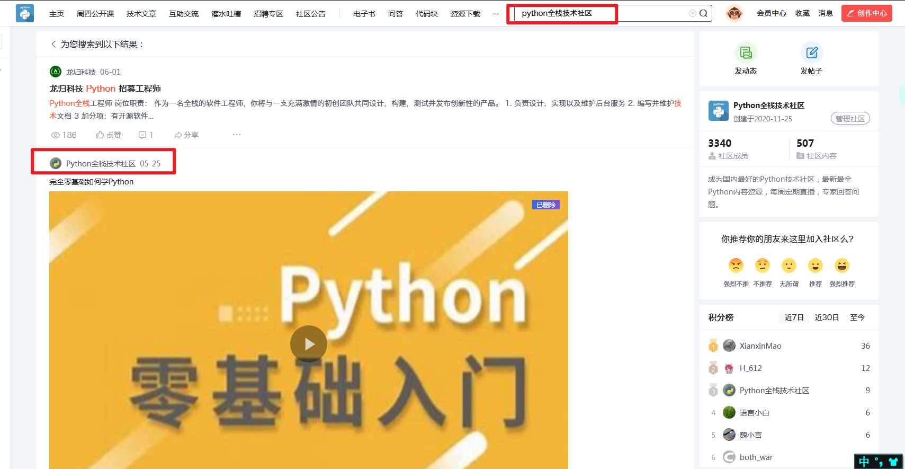Screen dimensions: 905x469
Task: Open the user avatar profile
Action: (734, 13)
